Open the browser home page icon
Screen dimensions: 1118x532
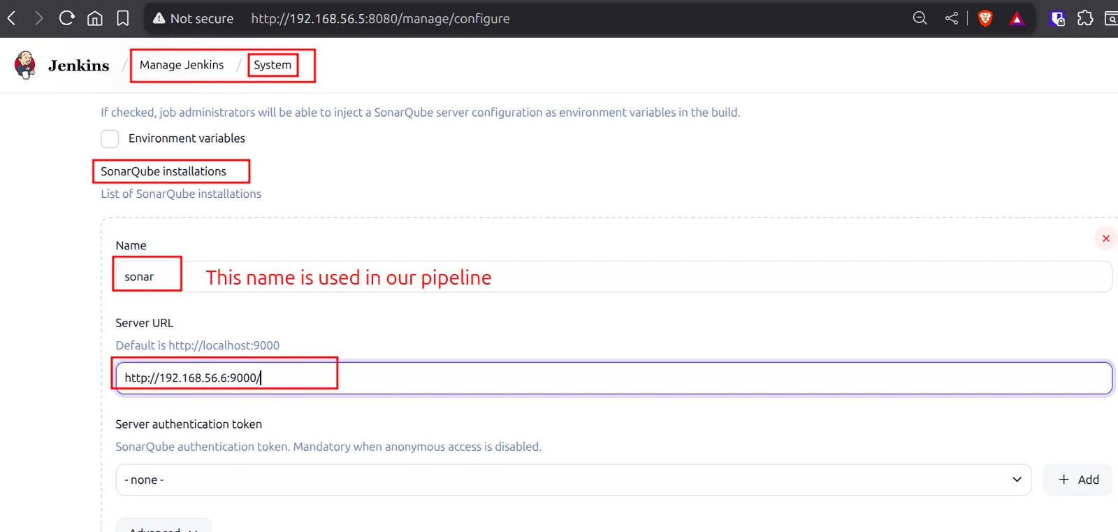95,18
